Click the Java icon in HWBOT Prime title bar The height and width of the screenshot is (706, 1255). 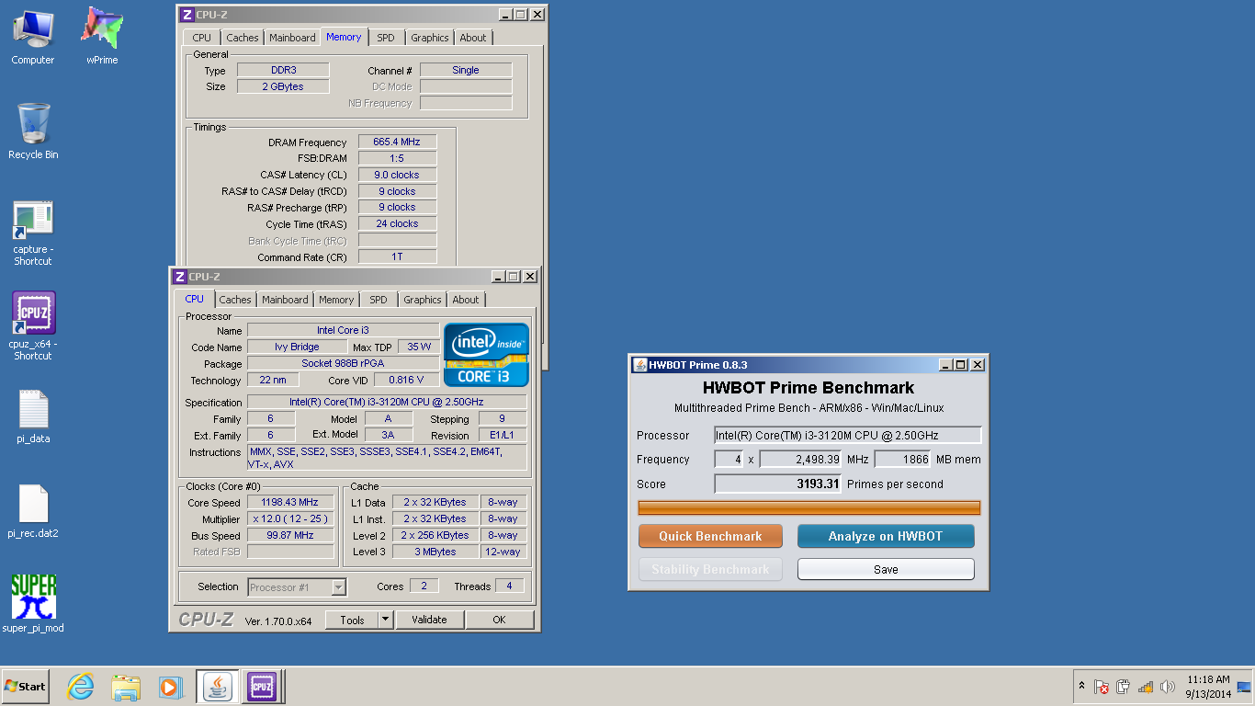(640, 365)
